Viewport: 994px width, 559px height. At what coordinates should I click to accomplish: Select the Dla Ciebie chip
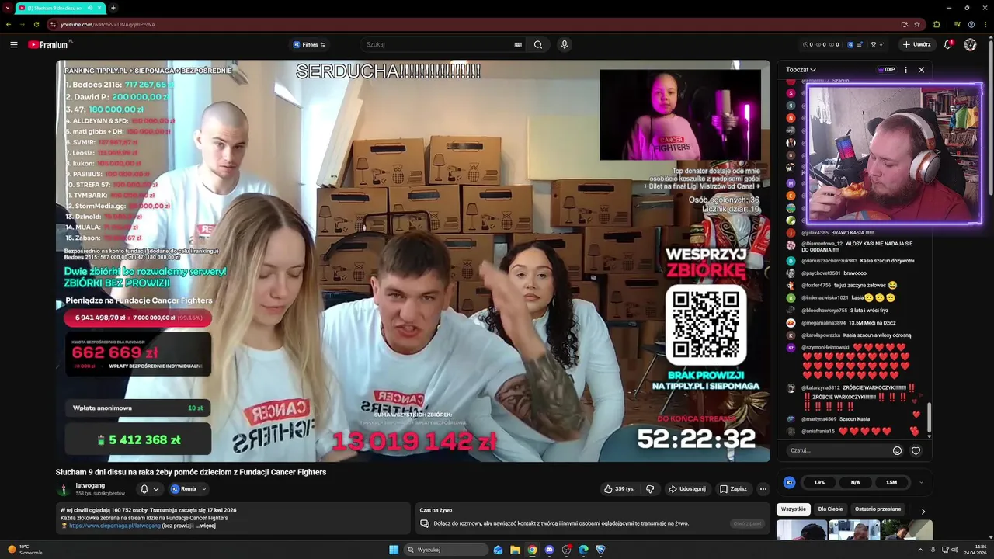pyautogui.click(x=830, y=509)
